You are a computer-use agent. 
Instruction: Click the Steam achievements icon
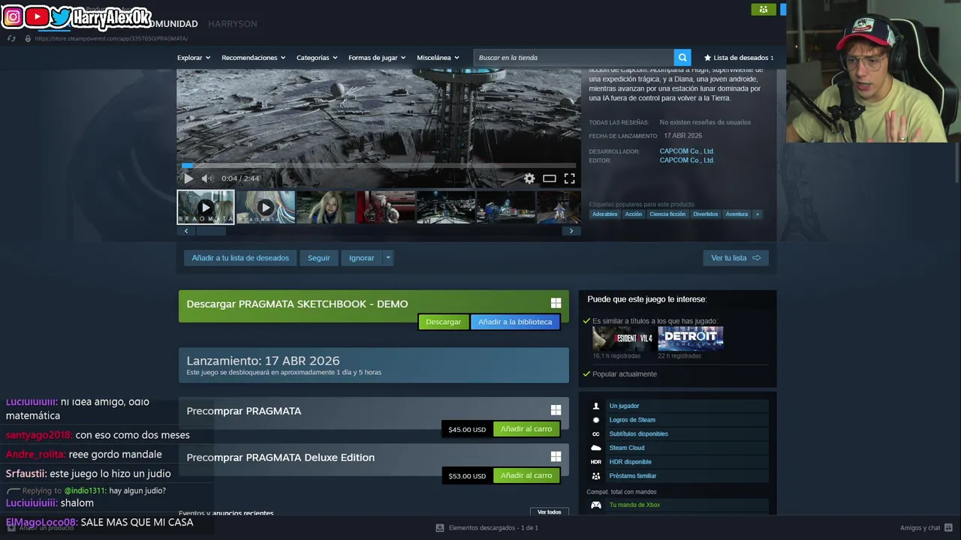click(x=596, y=420)
